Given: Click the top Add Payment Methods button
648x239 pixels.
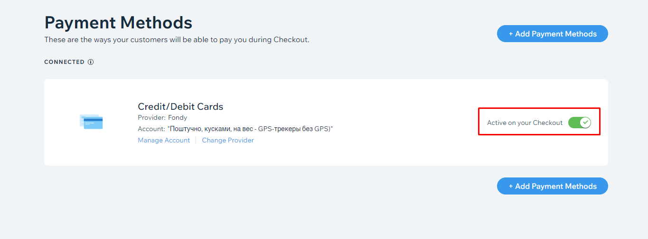Looking at the screenshot, I should click(553, 34).
